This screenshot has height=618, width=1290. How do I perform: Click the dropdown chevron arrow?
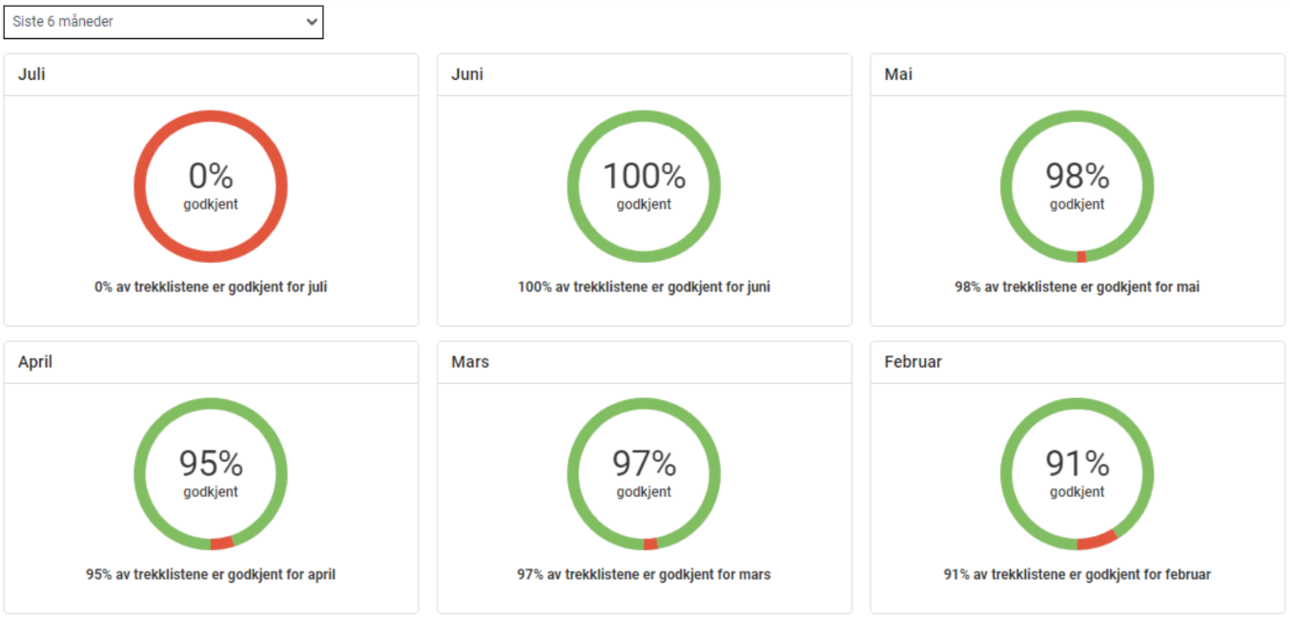point(312,22)
